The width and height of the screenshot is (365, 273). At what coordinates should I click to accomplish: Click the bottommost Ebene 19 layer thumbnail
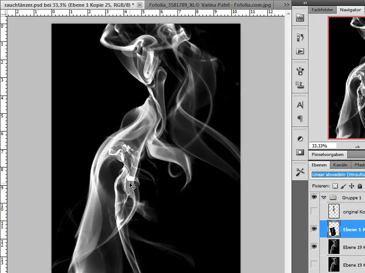(x=334, y=264)
